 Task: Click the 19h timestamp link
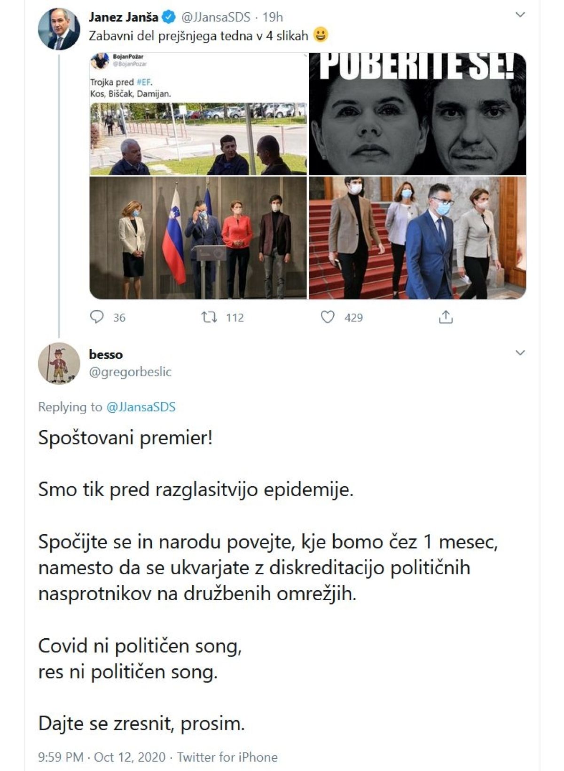273,17
